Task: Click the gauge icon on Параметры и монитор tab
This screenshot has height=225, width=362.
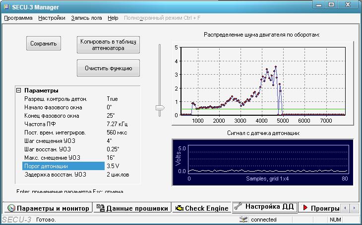Action: [x=11, y=208]
